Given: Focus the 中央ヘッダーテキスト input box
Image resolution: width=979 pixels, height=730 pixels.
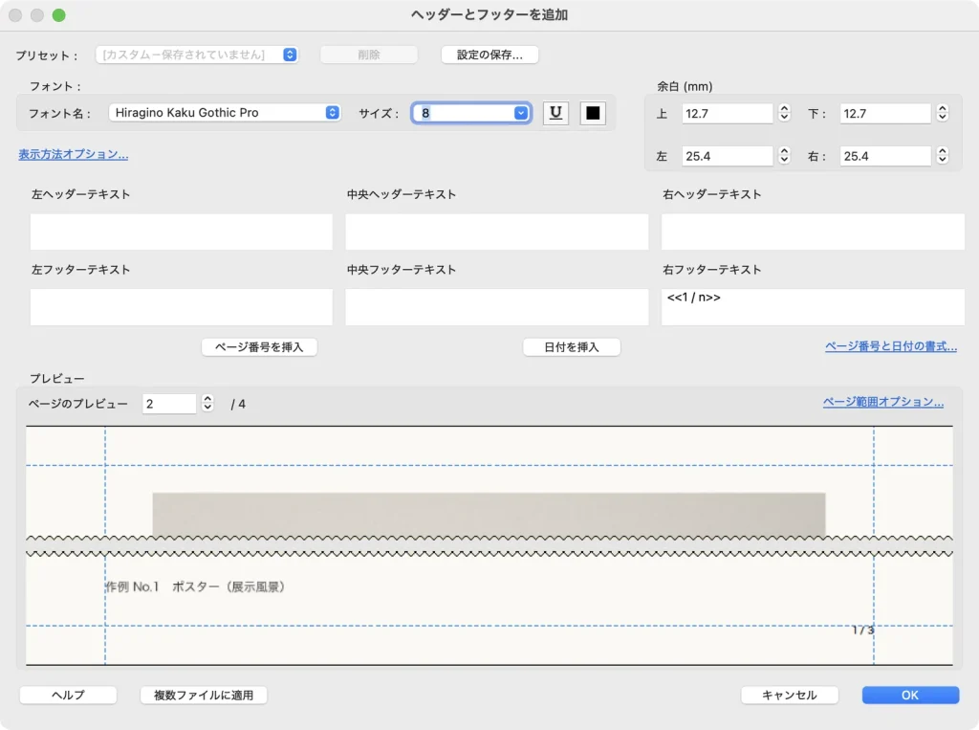Looking at the screenshot, I should pyautogui.click(x=497, y=232).
